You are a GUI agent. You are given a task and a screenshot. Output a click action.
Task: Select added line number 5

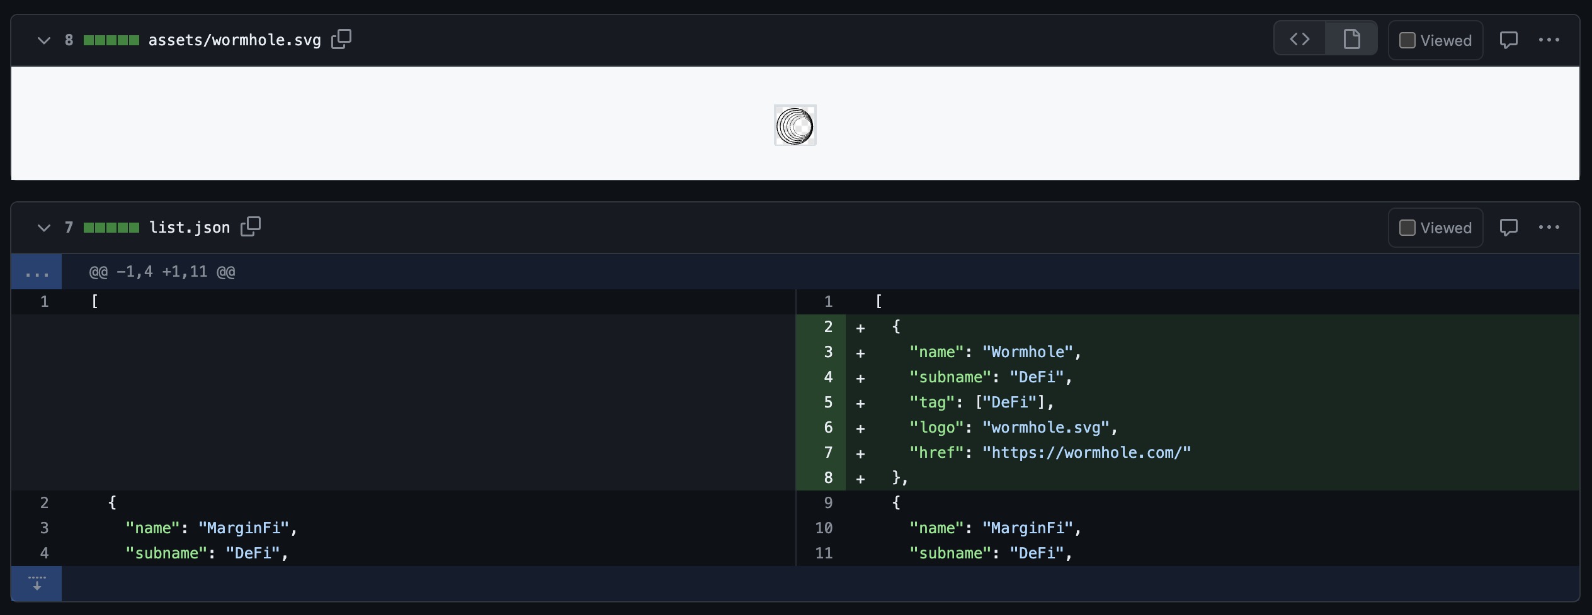point(821,402)
